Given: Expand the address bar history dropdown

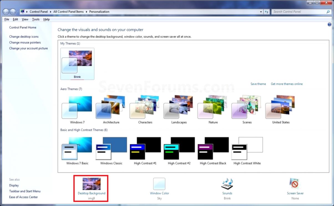Looking at the screenshot, I should pos(261,12).
